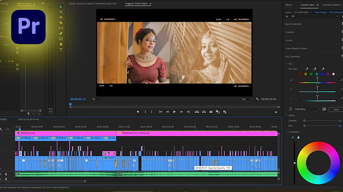This screenshot has width=343, height=192.
Task: Collapse the Refine section
Action: point(287,115)
